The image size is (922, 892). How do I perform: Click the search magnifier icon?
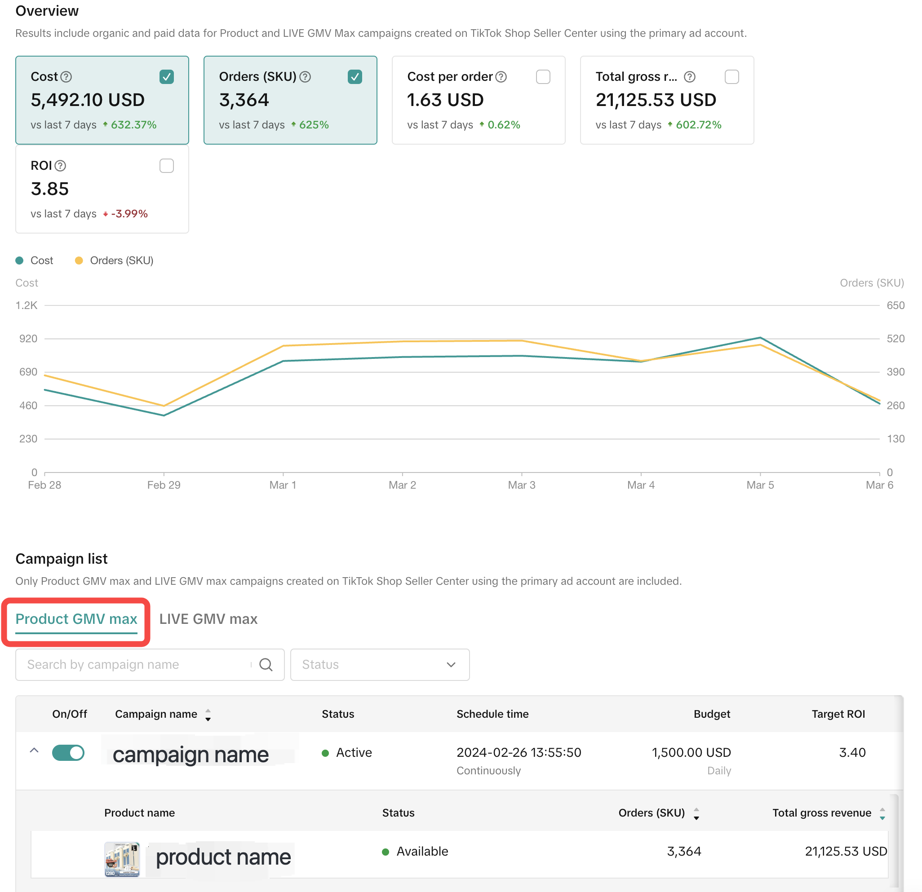coord(266,664)
